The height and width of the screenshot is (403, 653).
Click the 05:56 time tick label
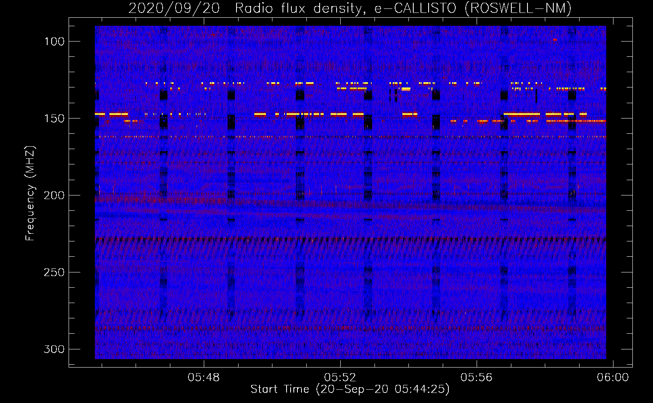coord(477,378)
